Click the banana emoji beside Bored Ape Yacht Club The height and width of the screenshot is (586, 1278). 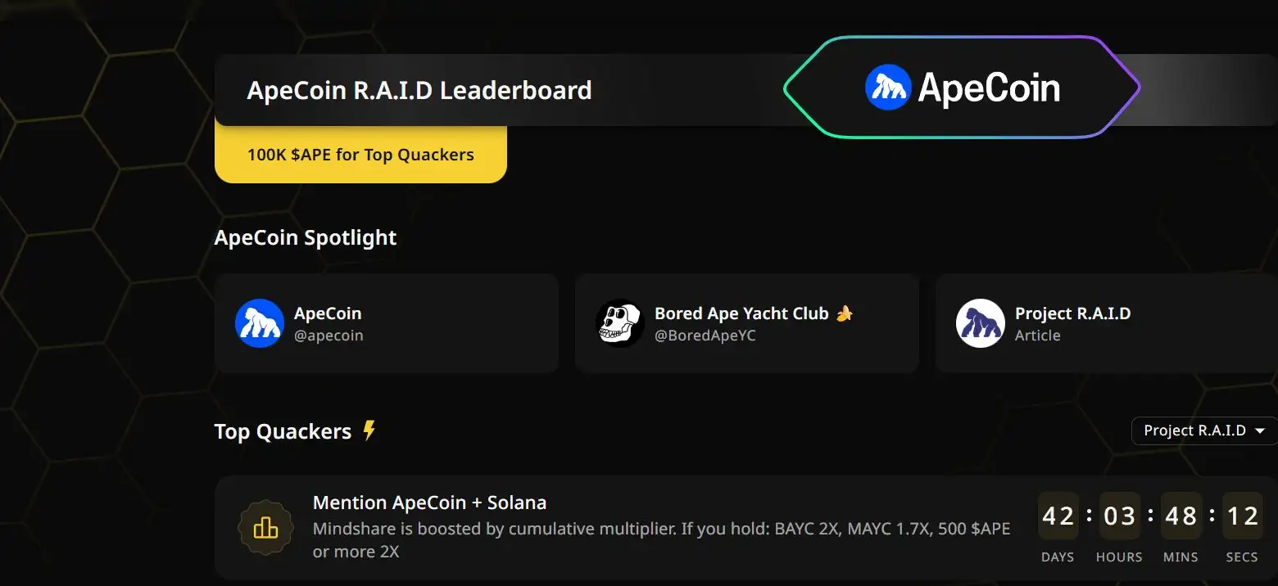[845, 313]
